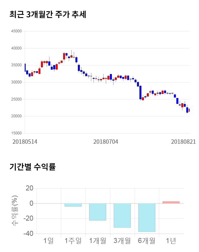Screen dimensions: 199x252
Task: Select the 1개월 return bar
Action: (98, 212)
